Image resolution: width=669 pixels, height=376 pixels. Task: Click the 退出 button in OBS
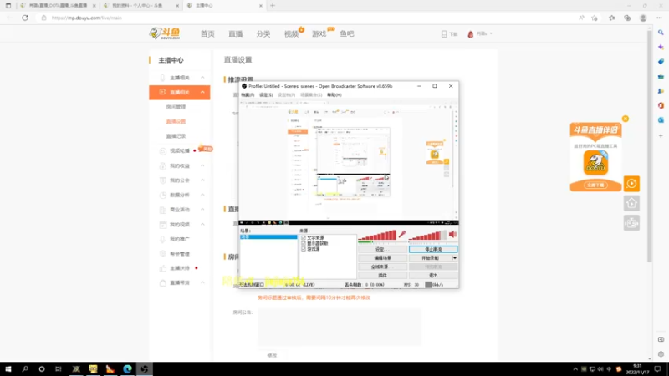pyautogui.click(x=433, y=276)
